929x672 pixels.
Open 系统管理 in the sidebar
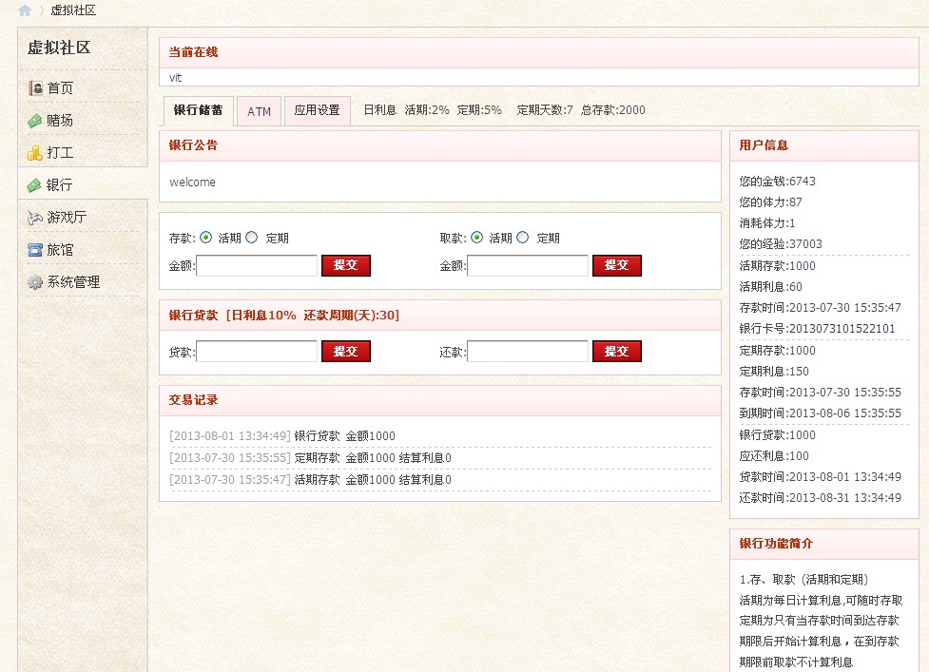tap(73, 282)
